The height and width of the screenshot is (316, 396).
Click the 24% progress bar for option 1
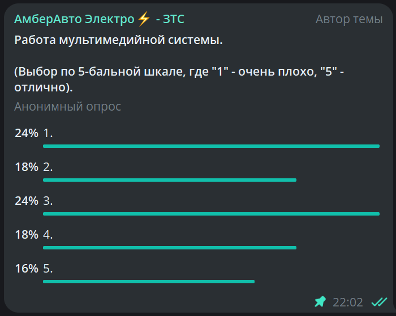[x=211, y=146]
